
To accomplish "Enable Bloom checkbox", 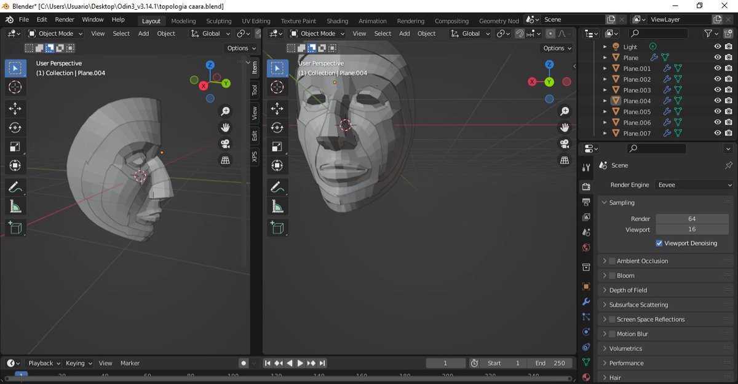I will (612, 276).
